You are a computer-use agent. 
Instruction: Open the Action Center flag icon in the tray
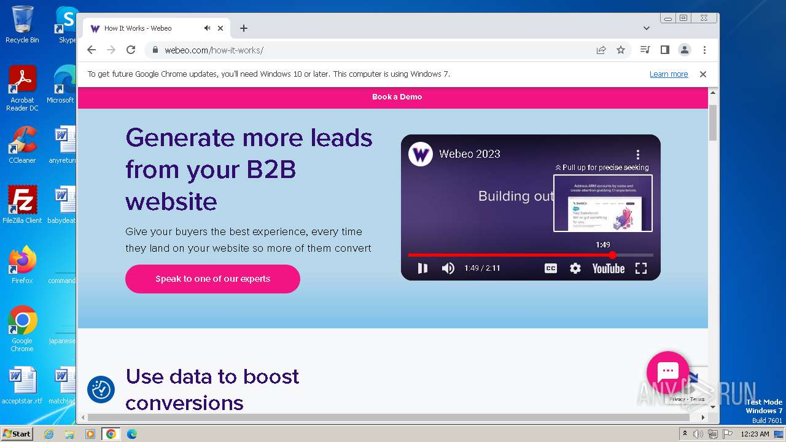[728, 434]
